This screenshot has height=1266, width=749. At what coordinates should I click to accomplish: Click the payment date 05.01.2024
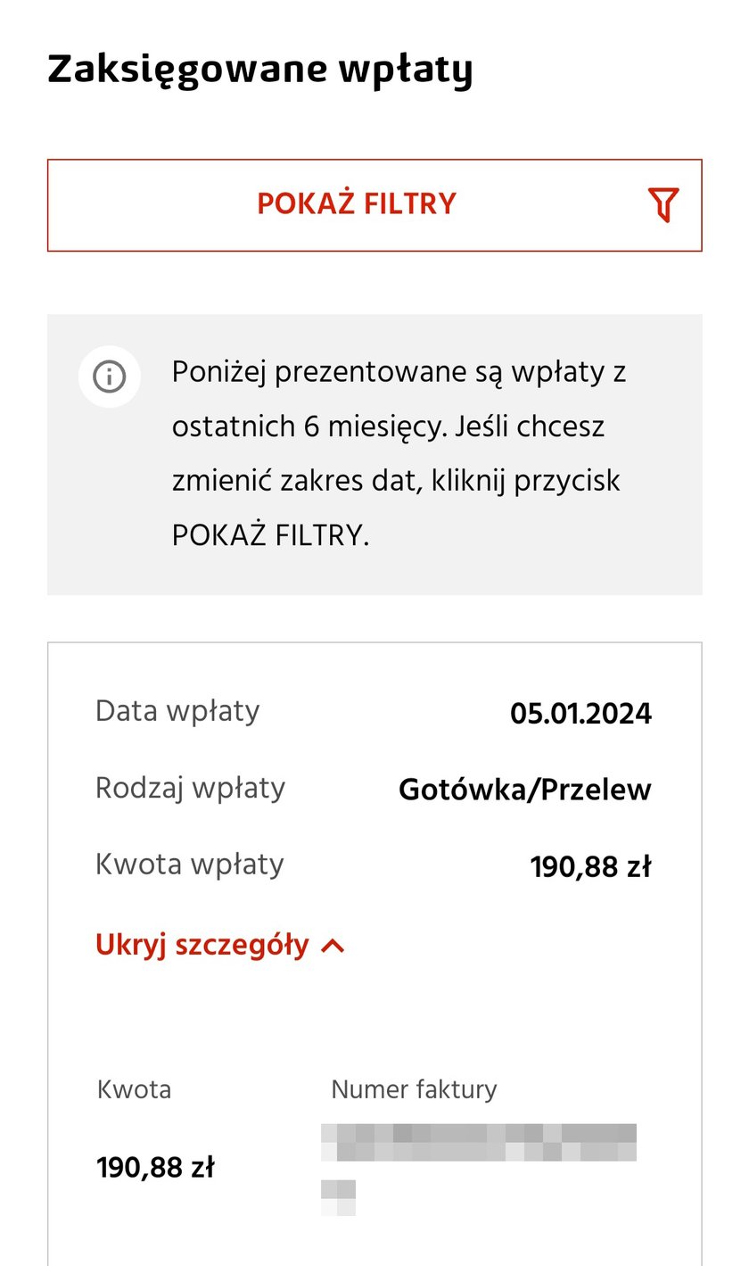click(580, 713)
